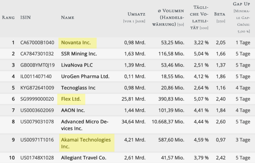Click the 53,25 Mio. volume value
255x163 pixels.
tap(173, 42)
